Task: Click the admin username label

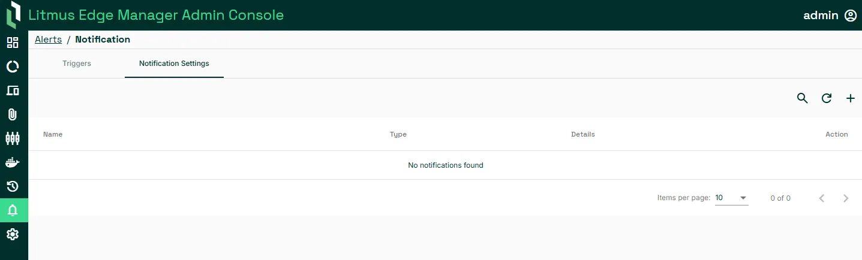Action: click(x=821, y=16)
